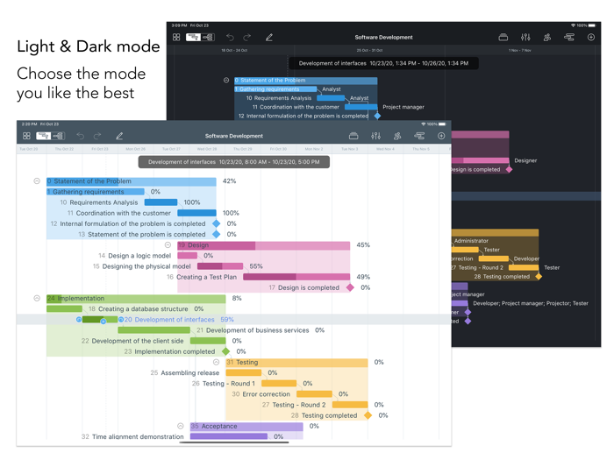Tap Development of interfaces date tooltip, light window

(x=234, y=162)
